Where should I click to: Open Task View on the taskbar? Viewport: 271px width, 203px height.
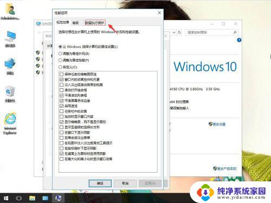(19, 198)
